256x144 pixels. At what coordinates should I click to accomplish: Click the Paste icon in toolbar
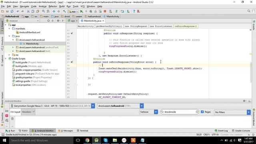click(38, 11)
